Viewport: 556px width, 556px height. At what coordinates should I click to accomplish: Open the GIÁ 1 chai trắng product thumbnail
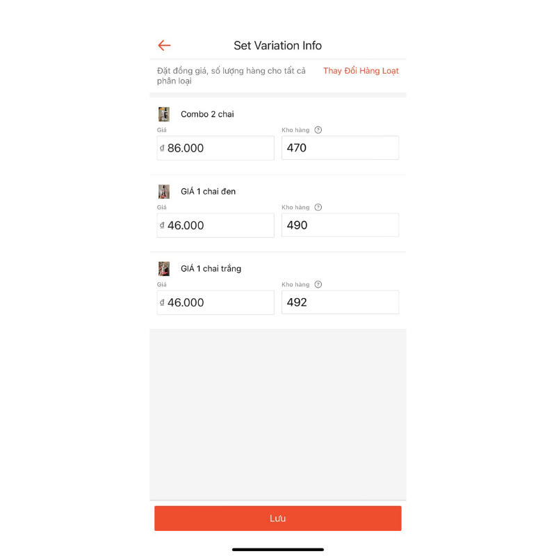[164, 268]
